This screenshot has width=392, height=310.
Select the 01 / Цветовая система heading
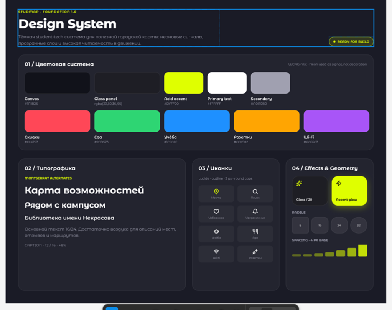coord(59,64)
